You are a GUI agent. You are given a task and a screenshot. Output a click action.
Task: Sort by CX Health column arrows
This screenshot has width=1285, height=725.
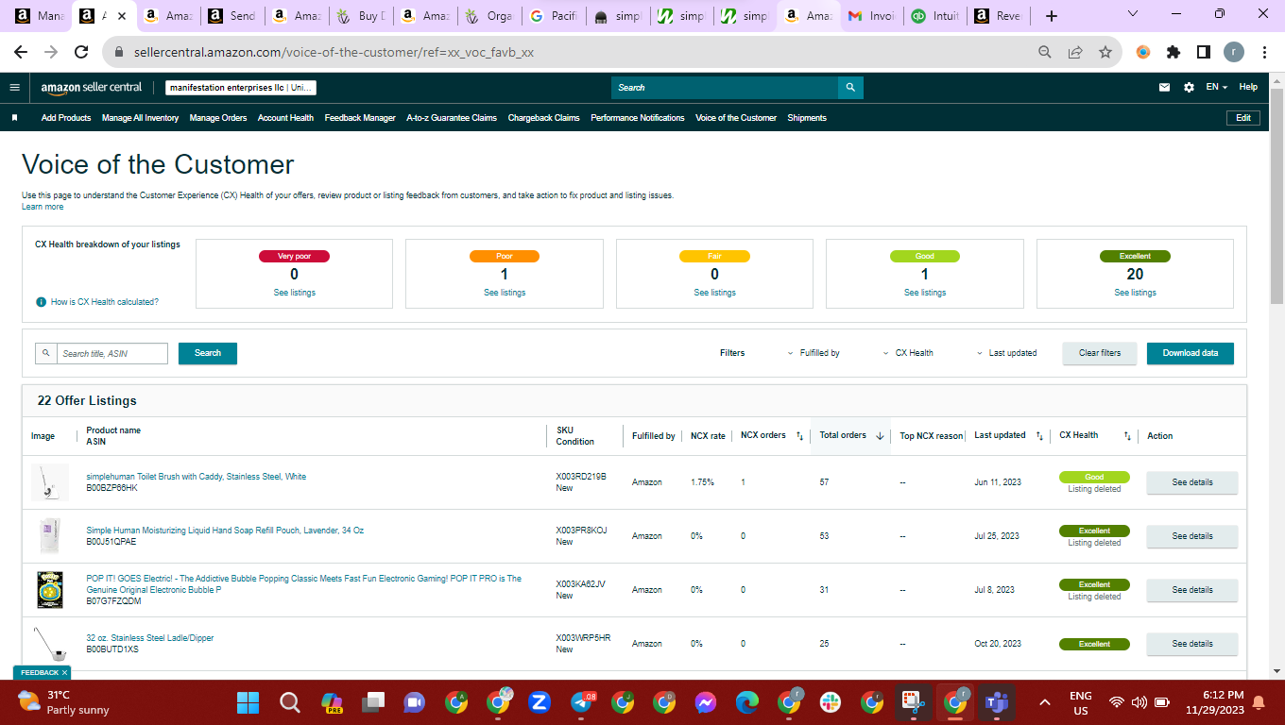[1127, 436]
